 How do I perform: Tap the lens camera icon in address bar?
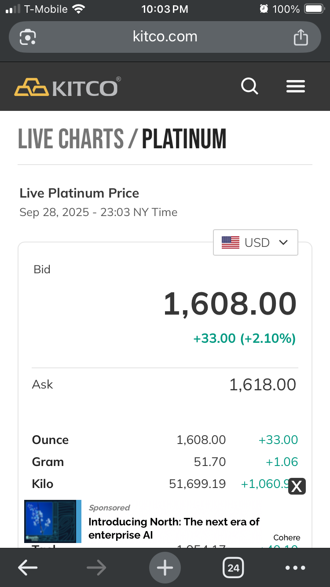(x=28, y=37)
